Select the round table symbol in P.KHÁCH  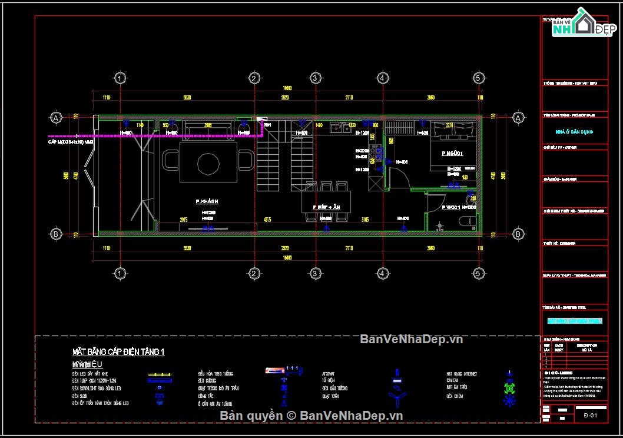tap(208, 164)
